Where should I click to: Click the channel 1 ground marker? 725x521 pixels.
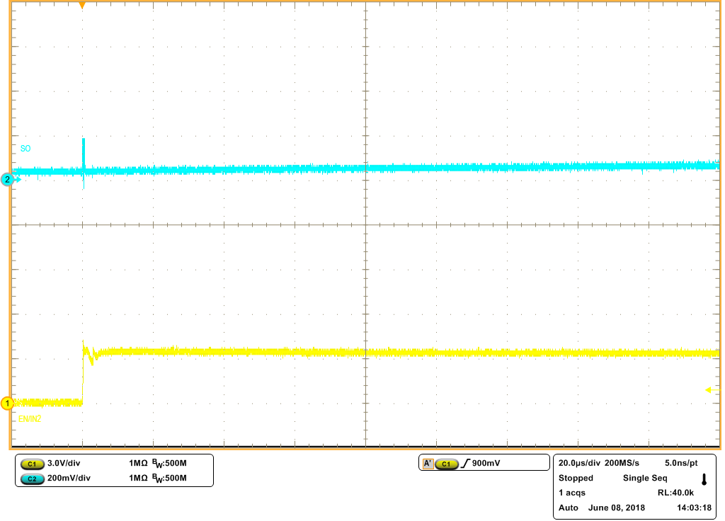(x=7, y=403)
